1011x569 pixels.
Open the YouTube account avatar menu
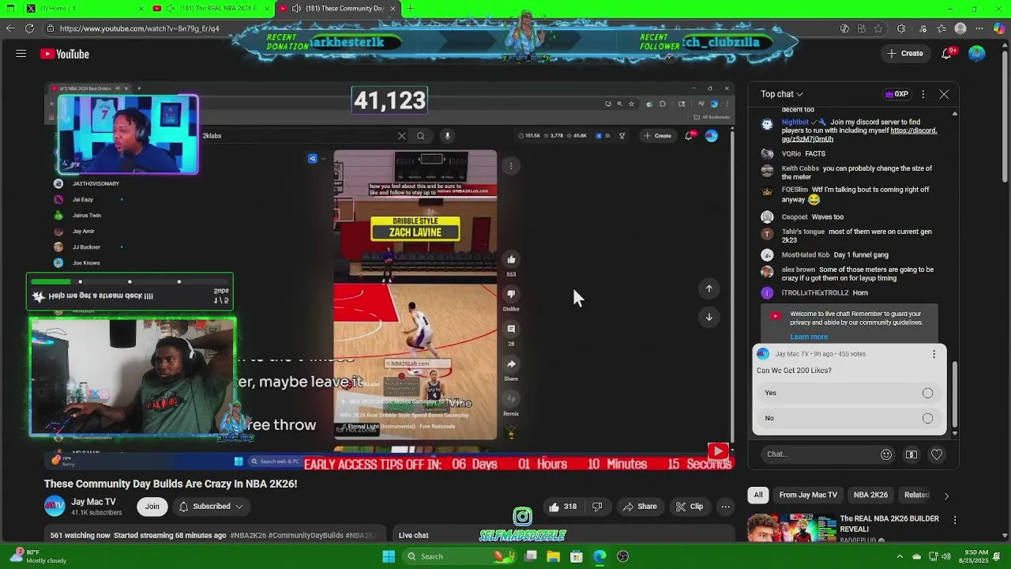coord(977,54)
